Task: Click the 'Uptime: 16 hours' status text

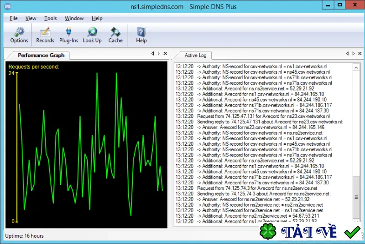Action: click(x=24, y=236)
